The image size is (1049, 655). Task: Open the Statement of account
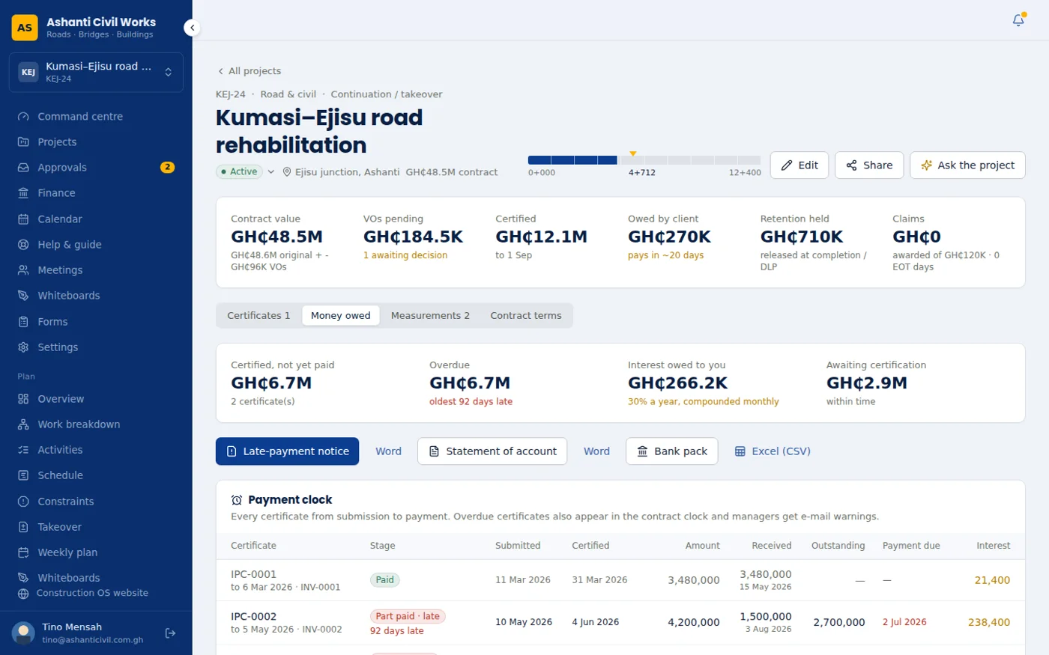(492, 451)
